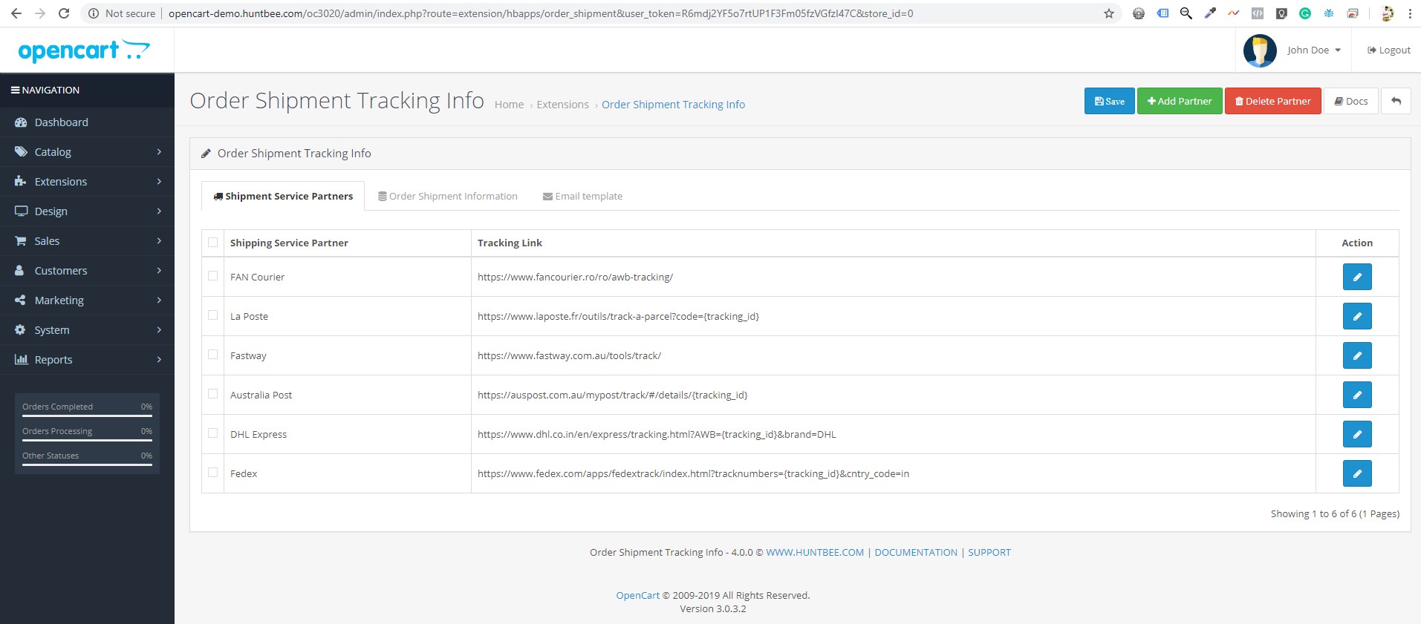Edit the DHL Express partner with pencil button
The image size is (1421, 624).
click(x=1356, y=434)
